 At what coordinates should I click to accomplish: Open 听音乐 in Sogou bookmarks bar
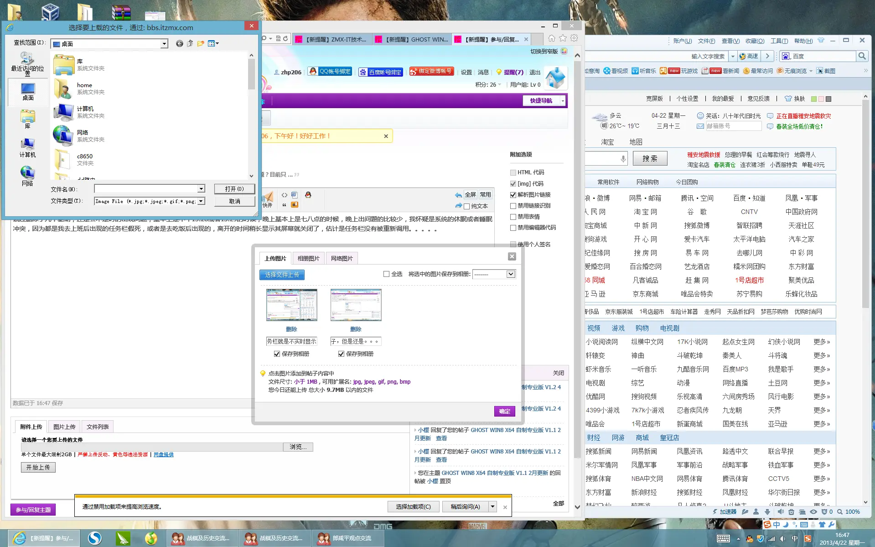[644, 71]
